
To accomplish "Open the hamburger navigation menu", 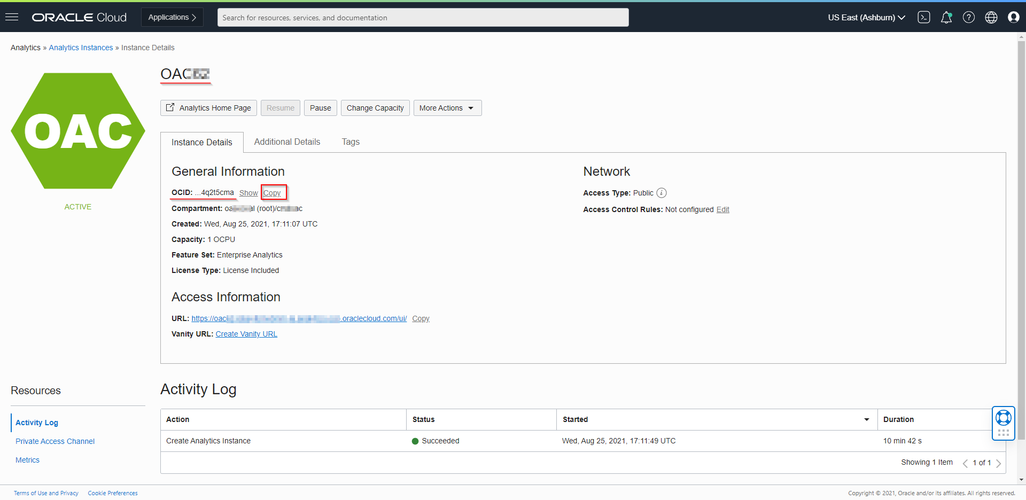I will (12, 17).
